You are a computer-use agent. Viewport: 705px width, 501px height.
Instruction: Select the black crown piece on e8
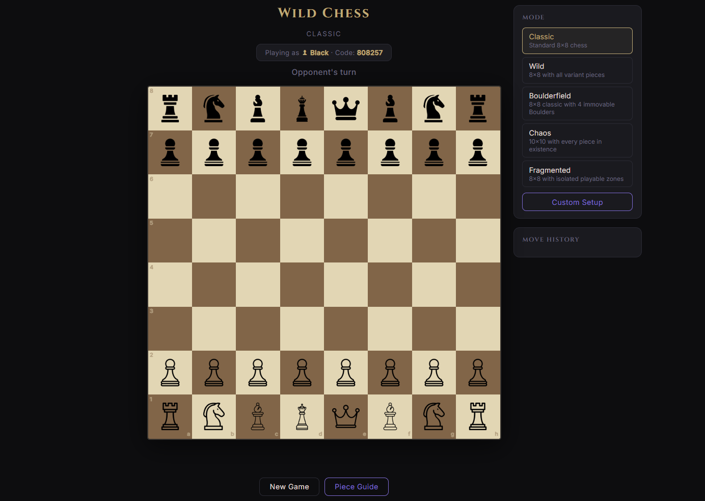(x=346, y=109)
